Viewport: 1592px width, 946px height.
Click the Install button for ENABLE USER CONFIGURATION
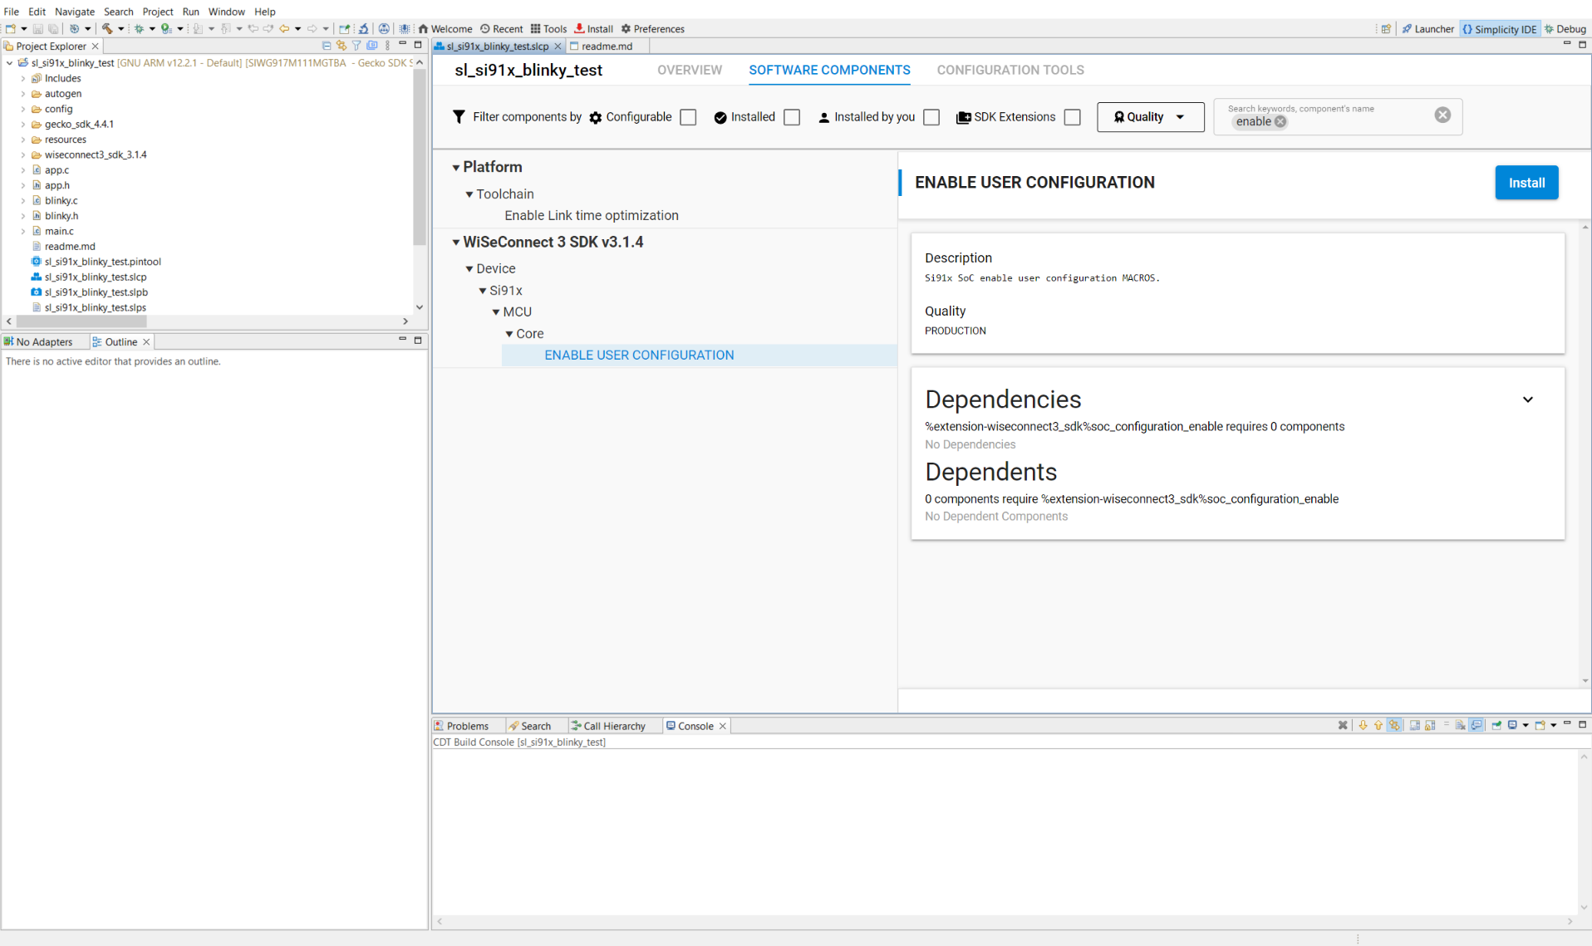1526,182
